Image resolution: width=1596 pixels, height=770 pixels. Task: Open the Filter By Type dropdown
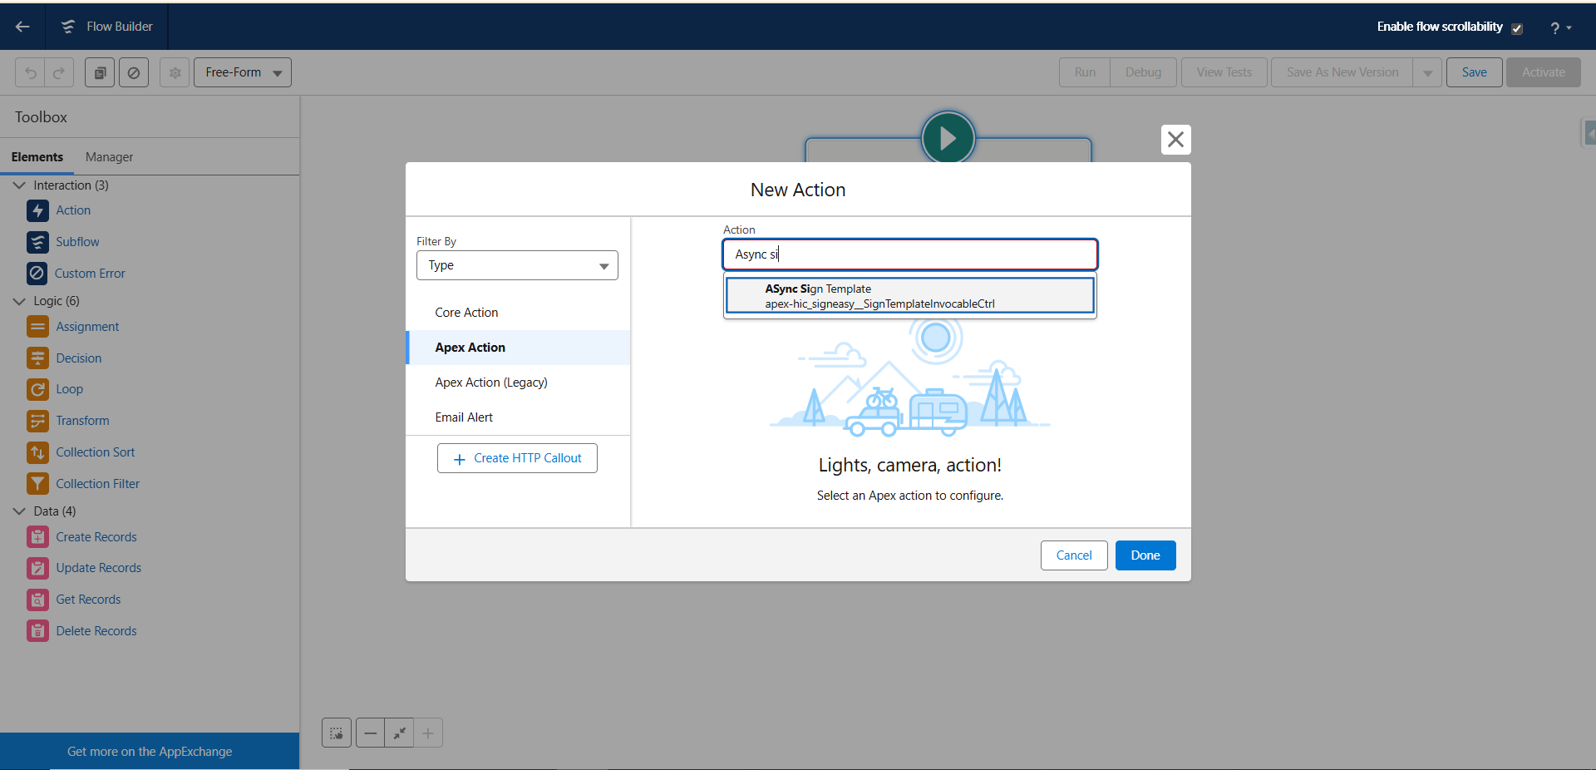(x=517, y=265)
